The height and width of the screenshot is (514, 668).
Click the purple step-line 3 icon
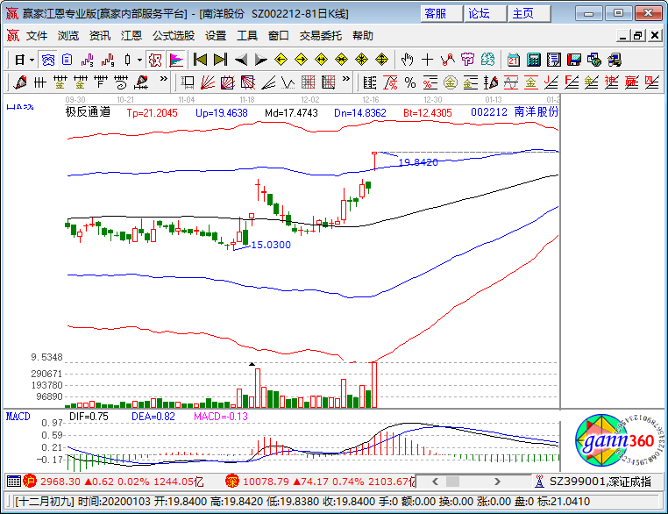pyautogui.click(x=88, y=60)
